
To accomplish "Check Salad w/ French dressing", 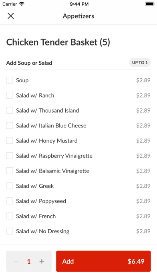I will [10, 216].
